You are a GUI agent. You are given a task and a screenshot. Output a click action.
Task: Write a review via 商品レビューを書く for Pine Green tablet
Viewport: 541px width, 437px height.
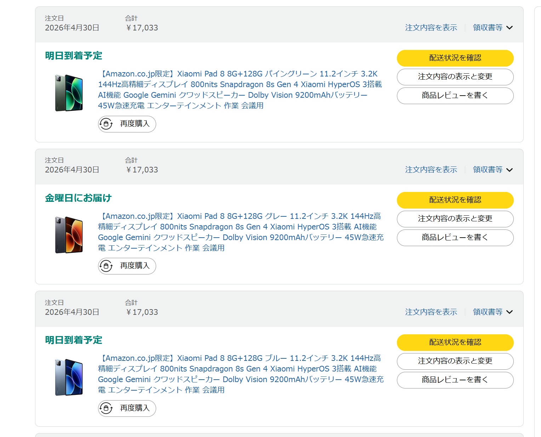455,96
